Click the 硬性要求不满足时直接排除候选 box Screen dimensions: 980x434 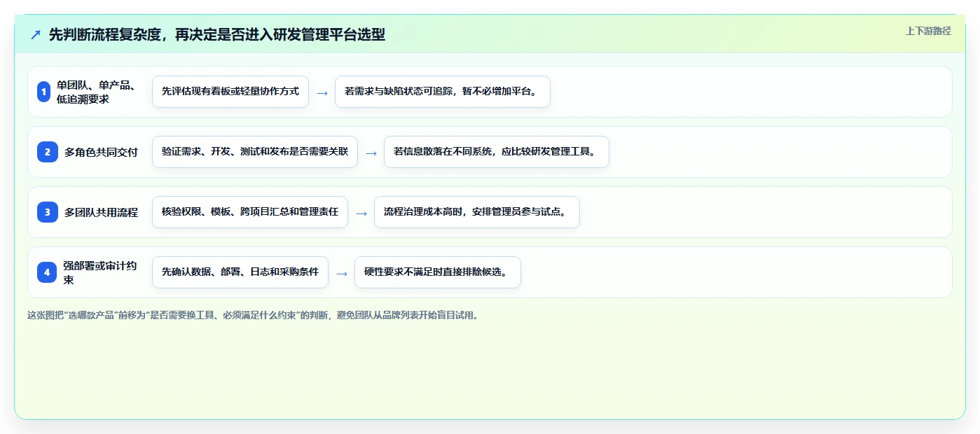pos(438,272)
